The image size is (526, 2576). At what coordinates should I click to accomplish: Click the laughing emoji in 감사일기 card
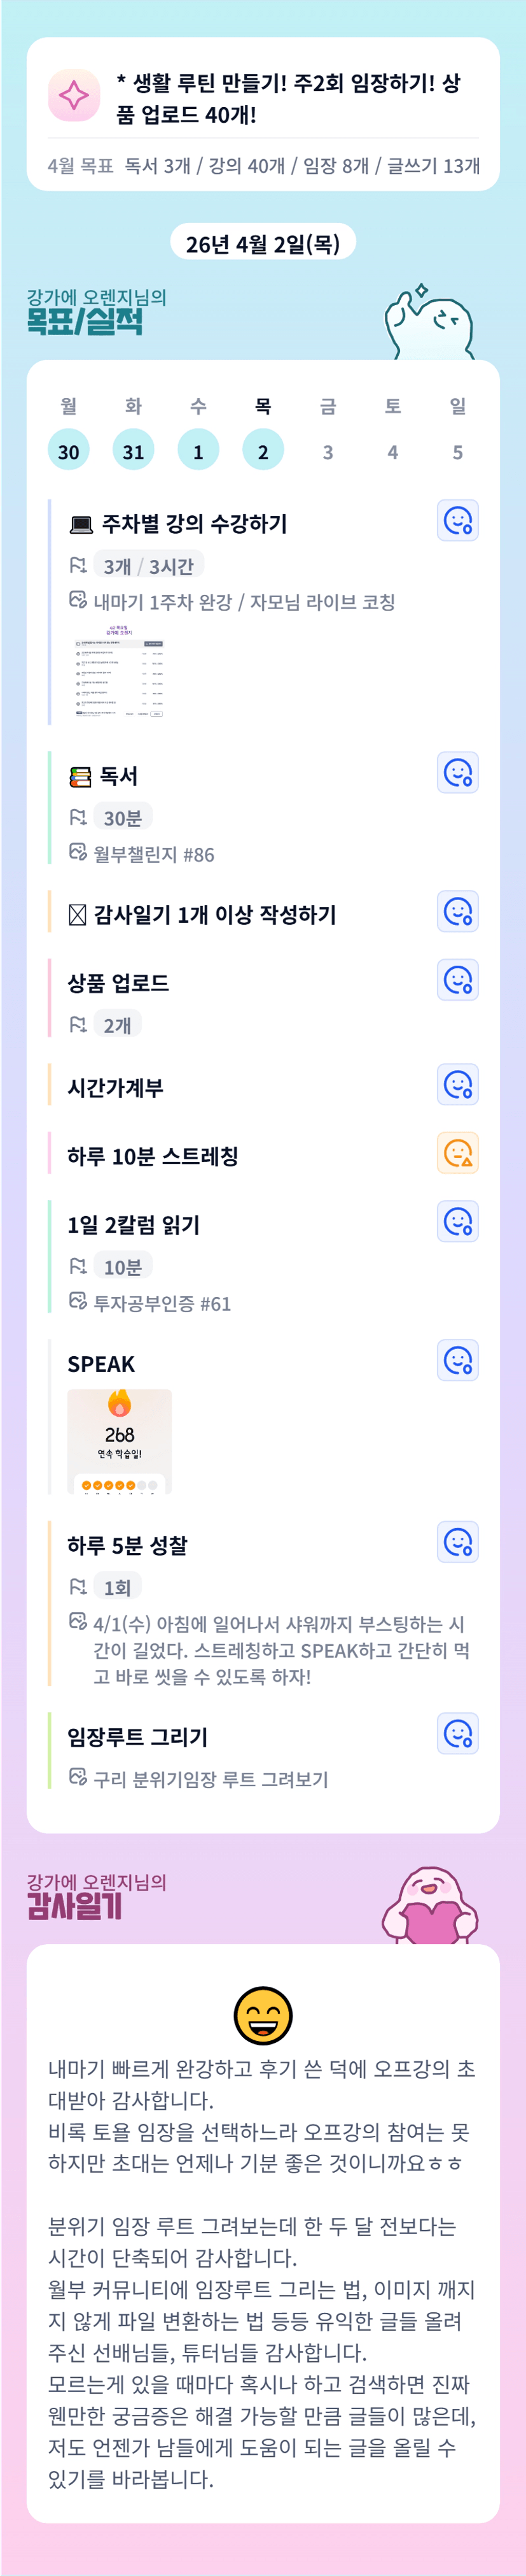(x=263, y=2015)
